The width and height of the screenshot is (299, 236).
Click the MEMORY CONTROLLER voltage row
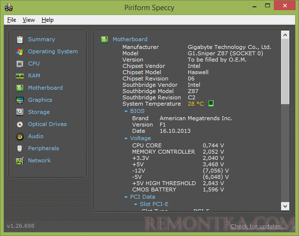[178, 152]
